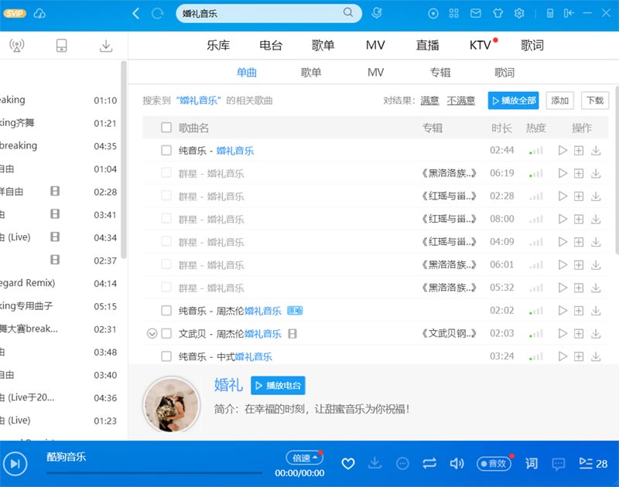
Task: Expand the 文武贝 song versions chevron
Action: click(x=152, y=334)
